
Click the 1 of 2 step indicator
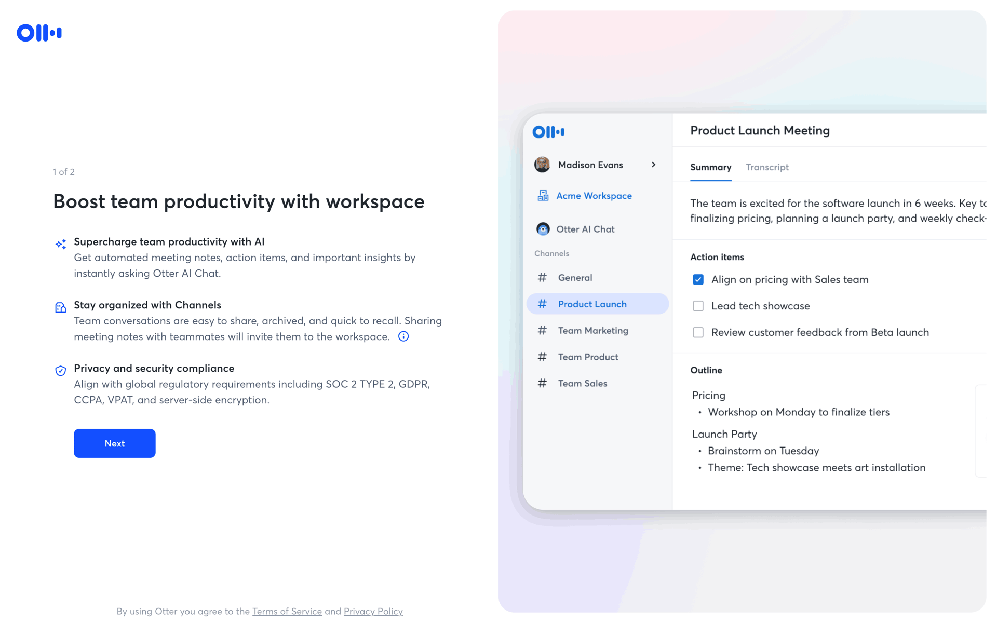click(x=63, y=172)
